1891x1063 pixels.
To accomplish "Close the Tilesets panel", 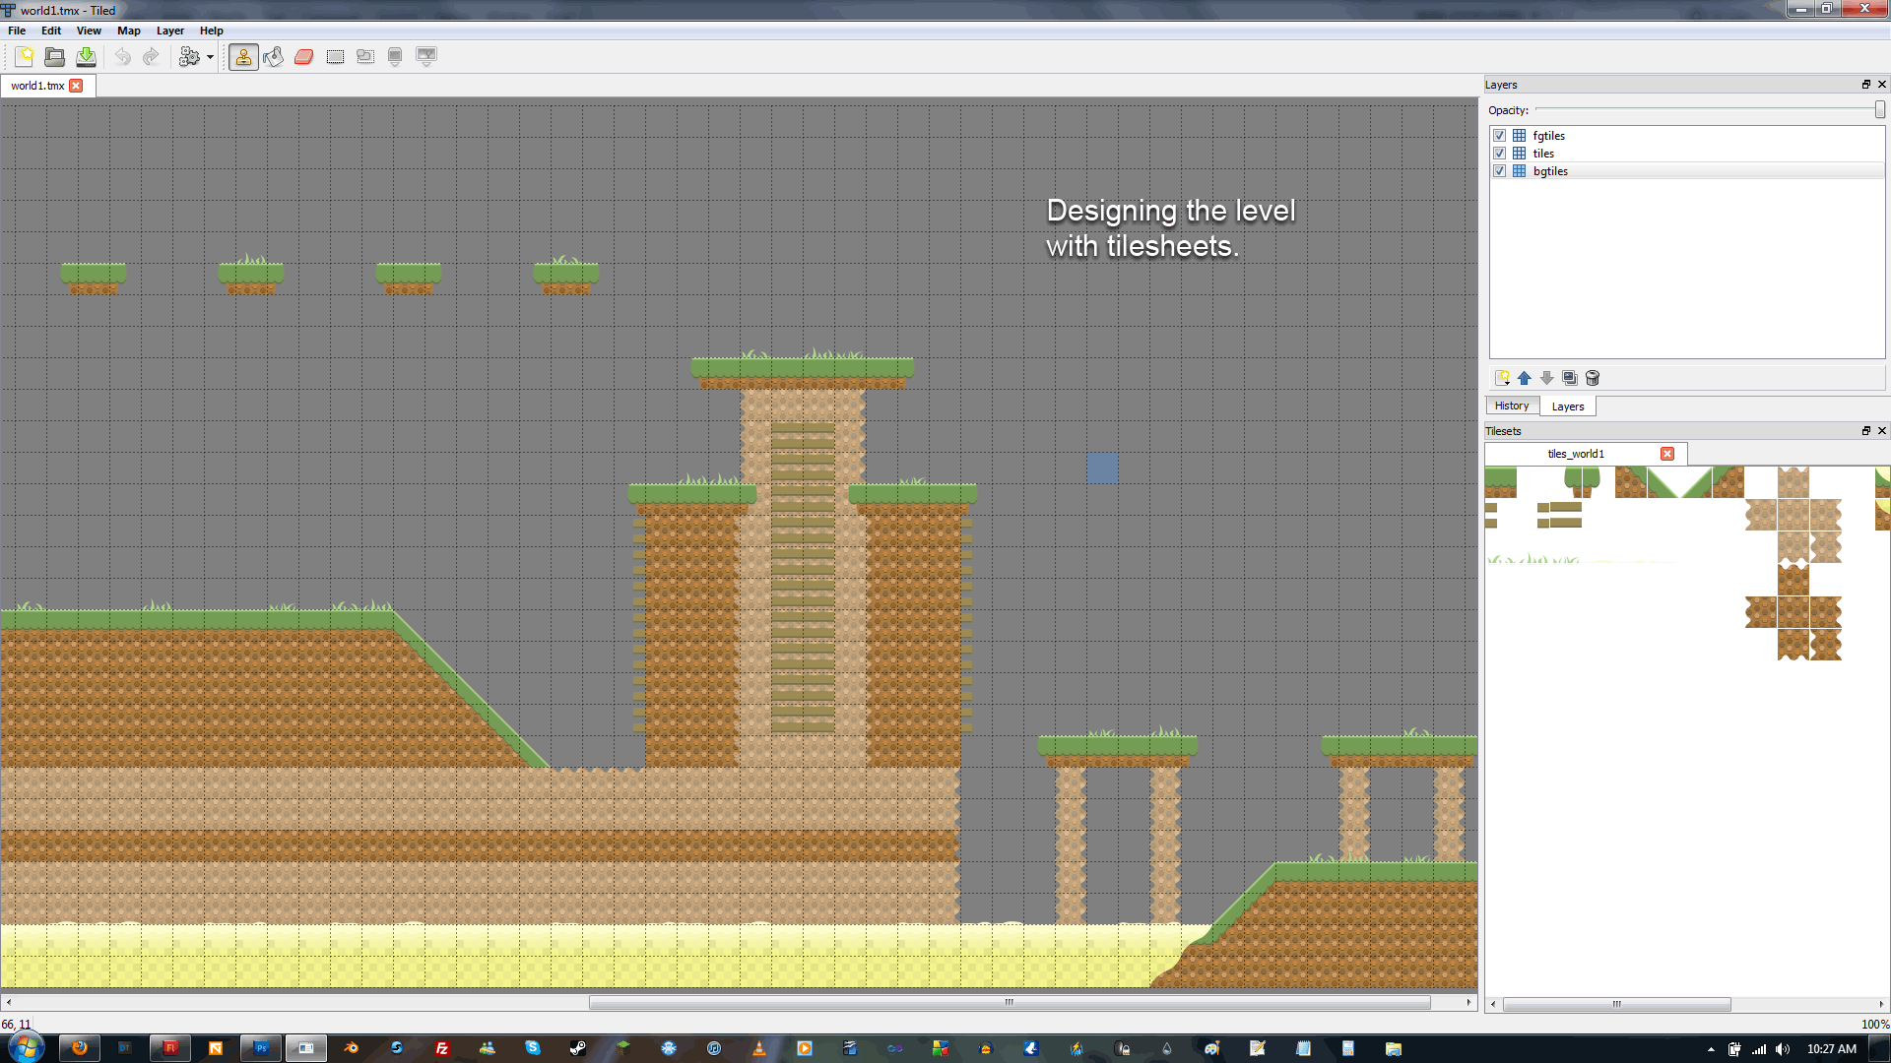I will pyautogui.click(x=1882, y=431).
